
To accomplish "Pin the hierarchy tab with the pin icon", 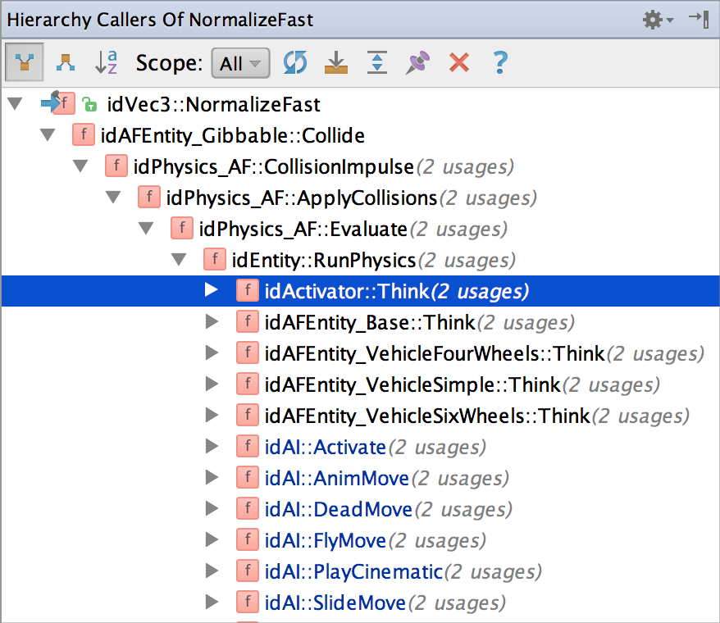I will click(x=417, y=62).
